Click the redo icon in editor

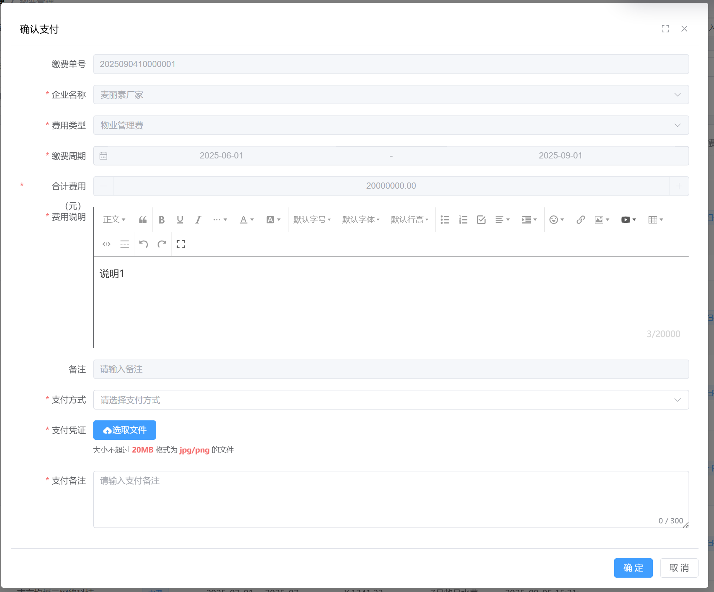(162, 244)
